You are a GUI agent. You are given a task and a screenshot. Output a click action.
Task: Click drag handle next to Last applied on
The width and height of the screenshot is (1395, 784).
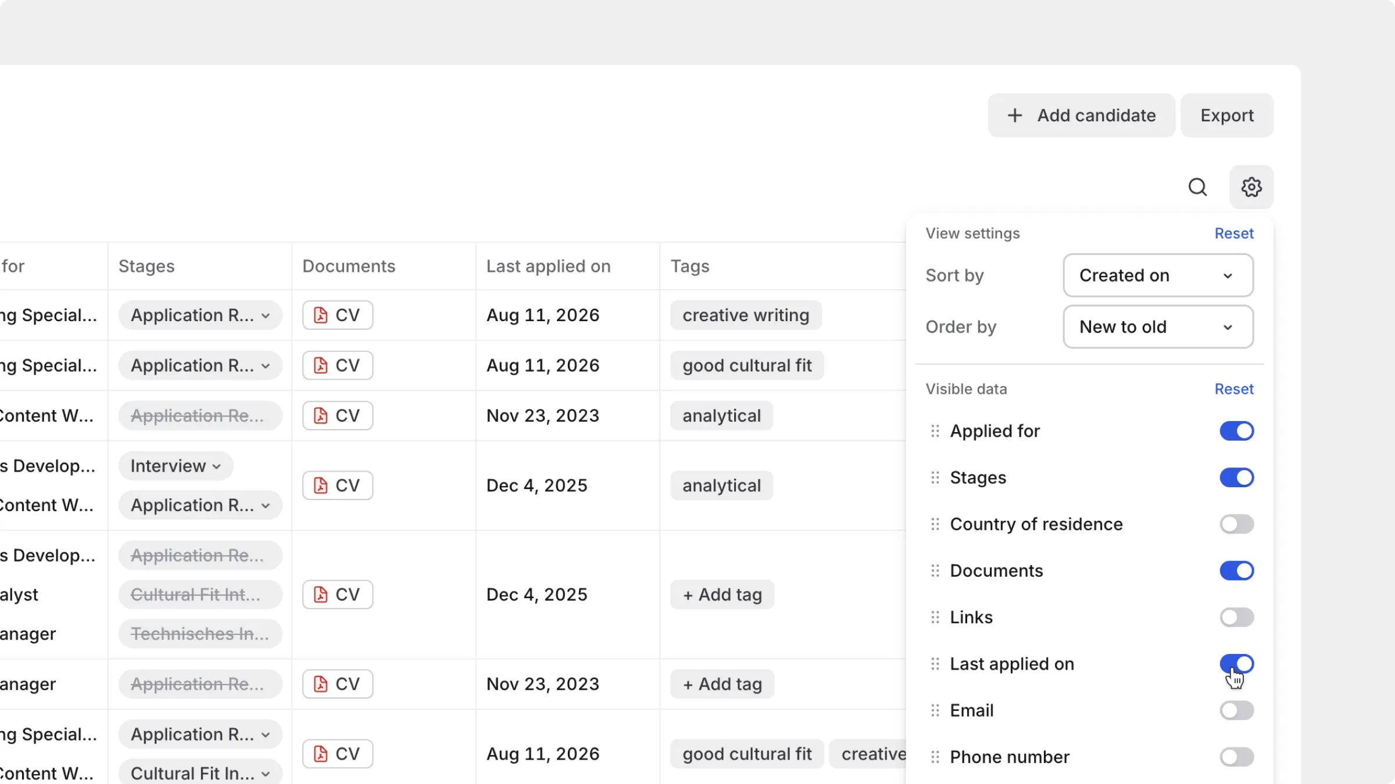tap(935, 664)
